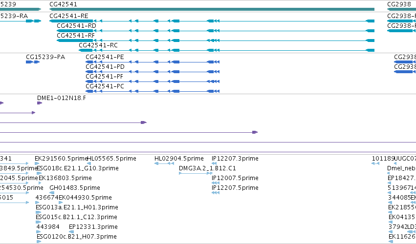Click the EK291560.5prime EST label
Image resolution: width=416 pixels, height=244 pixels.
coord(61,159)
